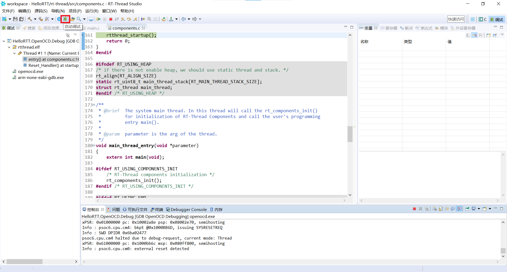Open the Search magnifier dropdown arrow
The image size is (507, 272).
[84, 19]
